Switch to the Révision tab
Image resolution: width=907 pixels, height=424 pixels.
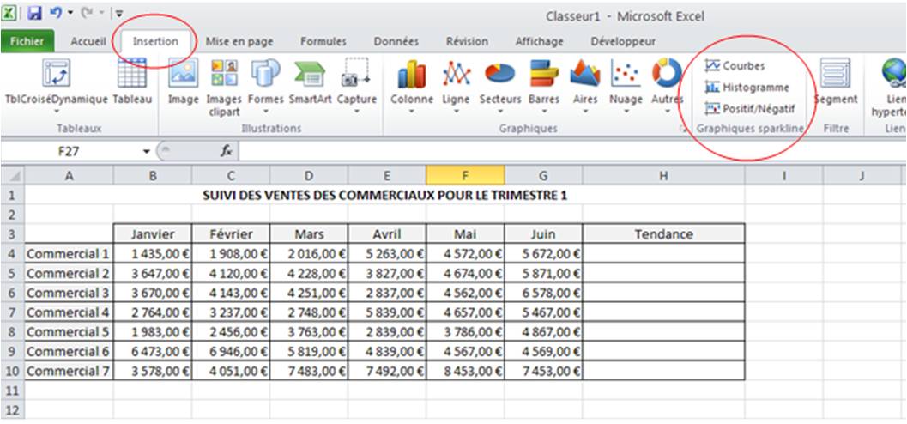pyautogui.click(x=467, y=42)
